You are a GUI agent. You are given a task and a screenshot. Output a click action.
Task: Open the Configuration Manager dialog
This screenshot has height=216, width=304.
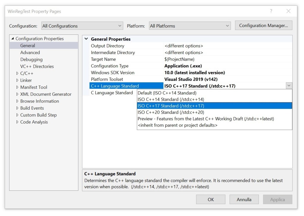tap(263, 26)
